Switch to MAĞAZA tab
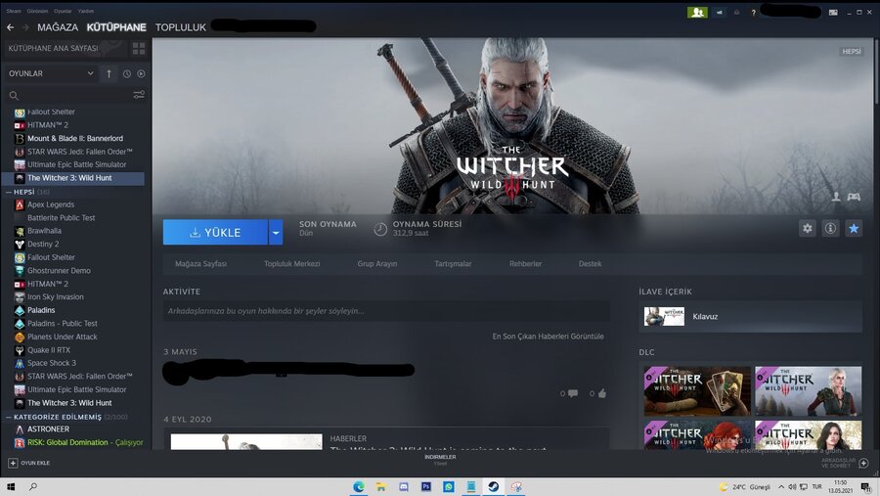 point(58,27)
